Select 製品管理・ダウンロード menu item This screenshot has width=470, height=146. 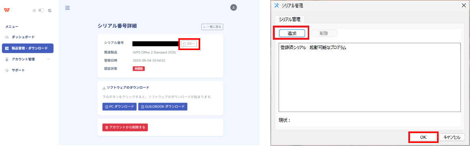[28, 48]
